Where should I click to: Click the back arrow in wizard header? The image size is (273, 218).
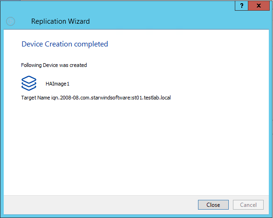10,21
